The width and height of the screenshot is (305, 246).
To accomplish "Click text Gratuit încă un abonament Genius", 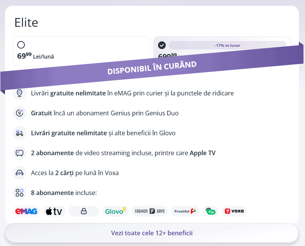I will 104,113.
